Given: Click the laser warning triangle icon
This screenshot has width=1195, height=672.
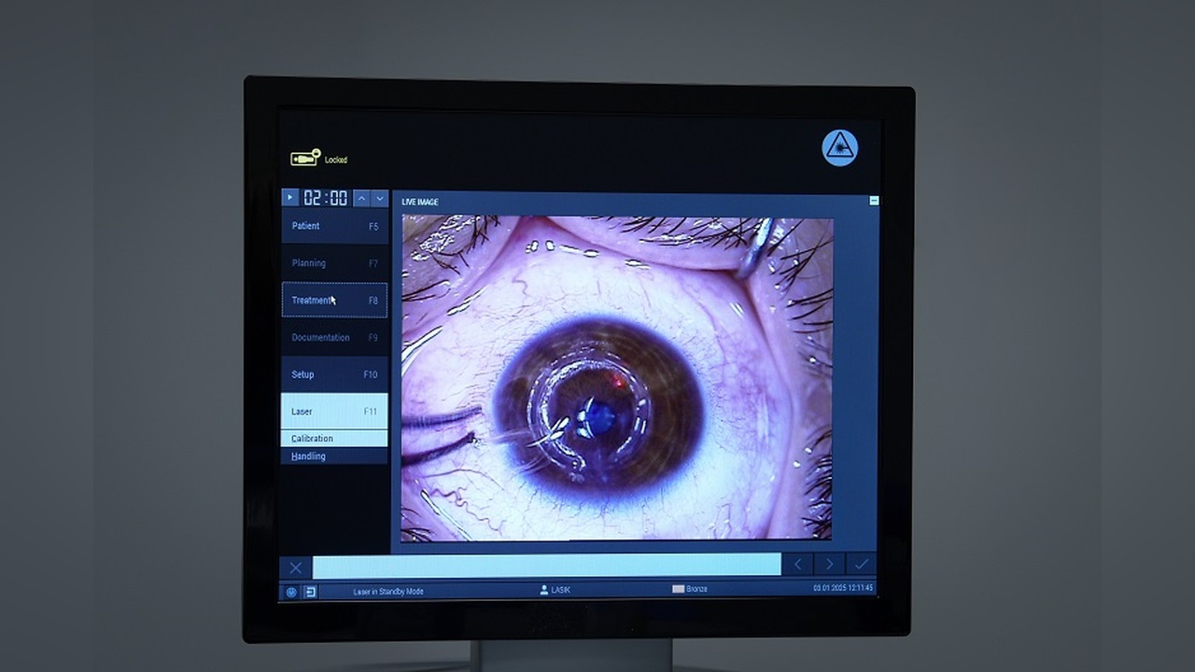Looking at the screenshot, I should [x=839, y=147].
